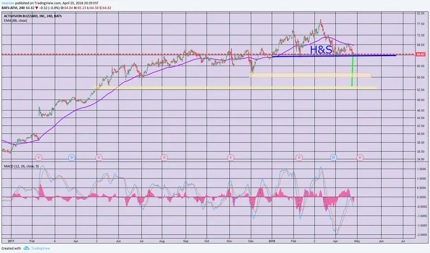The image size is (430, 253).
Task: Click the earnings marker near Aug 2017
Action: coord(164,157)
